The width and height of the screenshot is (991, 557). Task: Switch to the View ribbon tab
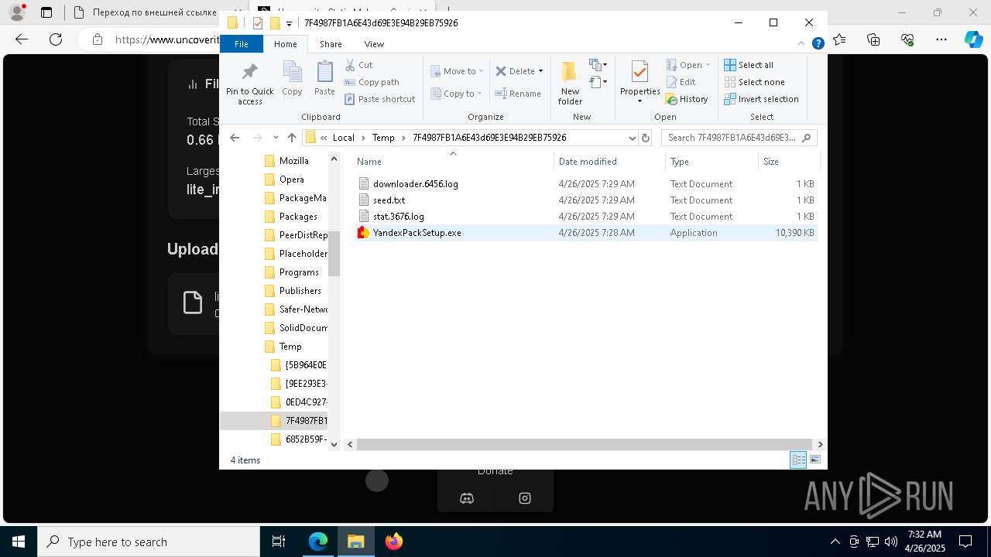tap(374, 44)
